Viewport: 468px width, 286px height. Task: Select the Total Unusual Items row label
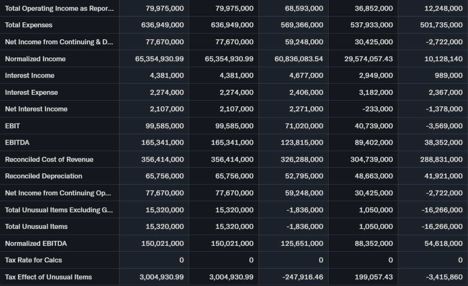coord(36,227)
